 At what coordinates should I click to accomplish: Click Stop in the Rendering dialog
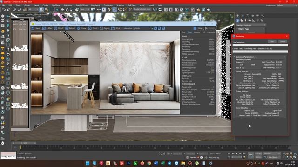pyautogui.click(x=272, y=41)
